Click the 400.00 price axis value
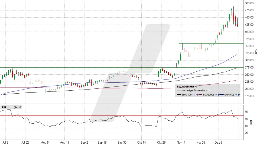260x146 pixels. 249,32
